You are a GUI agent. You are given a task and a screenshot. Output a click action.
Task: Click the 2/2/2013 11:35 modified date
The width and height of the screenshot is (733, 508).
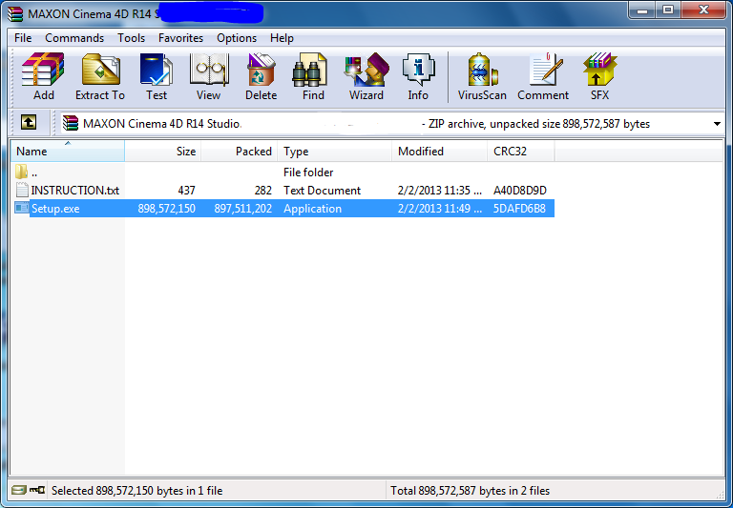(x=439, y=191)
